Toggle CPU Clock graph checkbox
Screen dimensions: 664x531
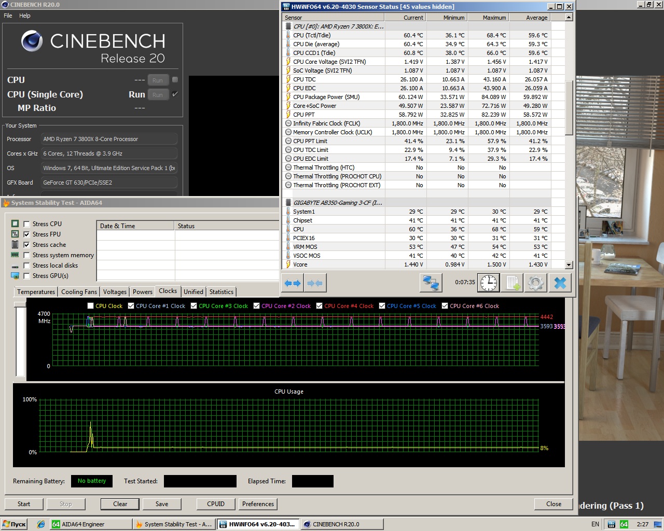[x=91, y=306]
